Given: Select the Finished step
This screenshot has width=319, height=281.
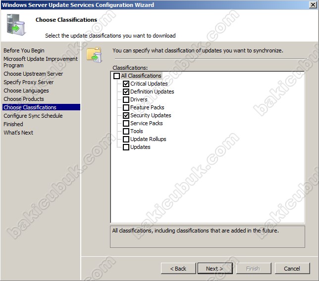Looking at the screenshot, I should pos(13,124).
